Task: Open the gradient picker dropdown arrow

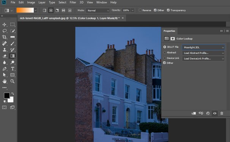Action: (x=36, y=10)
